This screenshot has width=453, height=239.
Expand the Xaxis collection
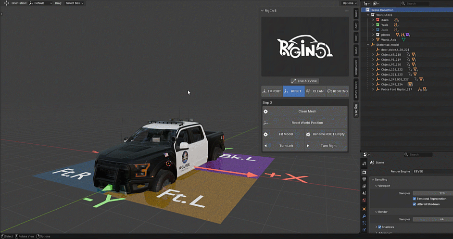373,20
